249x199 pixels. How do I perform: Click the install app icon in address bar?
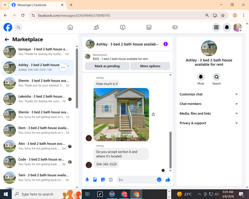215,15
